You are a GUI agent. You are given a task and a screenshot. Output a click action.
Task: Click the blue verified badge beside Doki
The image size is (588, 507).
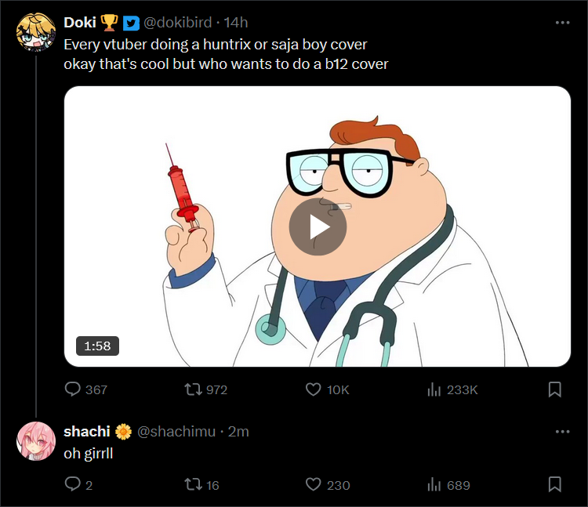pos(130,23)
